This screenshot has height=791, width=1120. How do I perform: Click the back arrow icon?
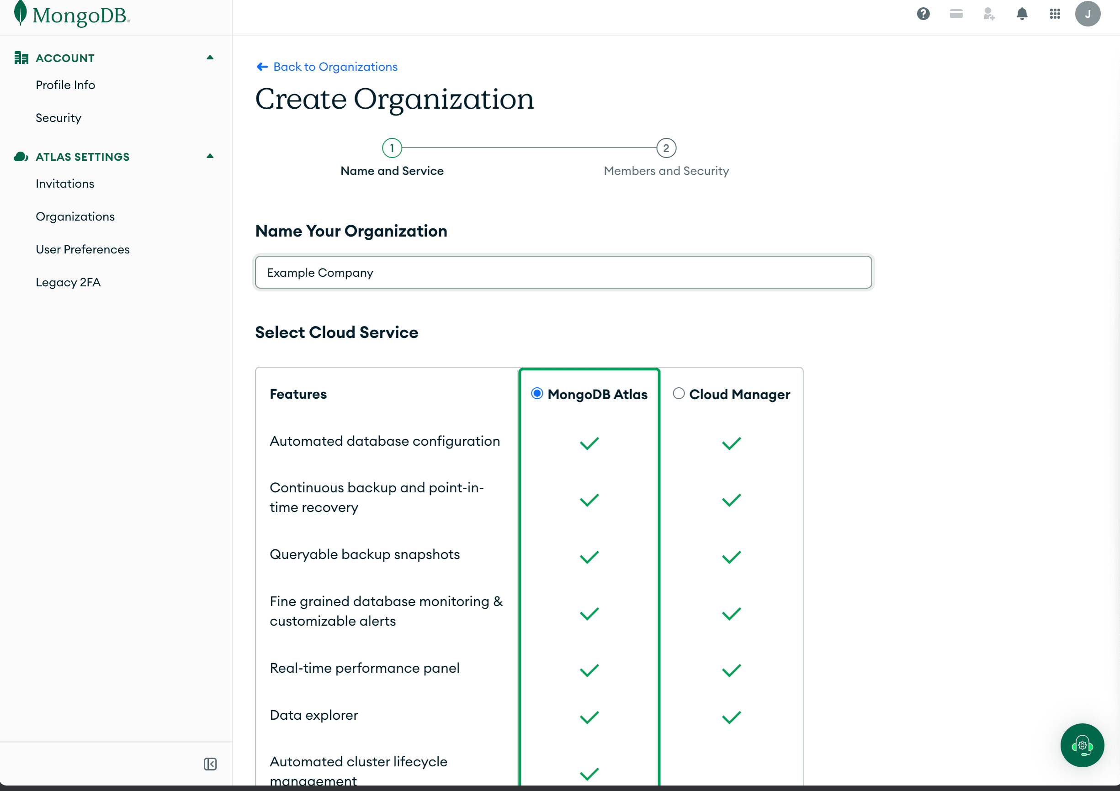262,67
